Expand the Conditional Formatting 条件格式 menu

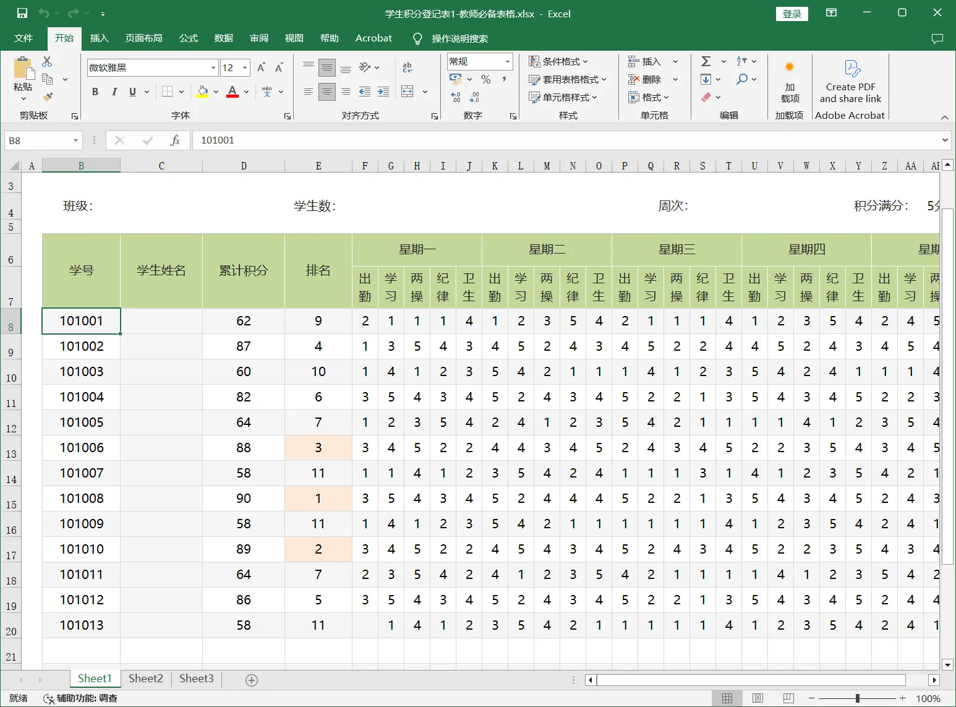tap(558, 61)
